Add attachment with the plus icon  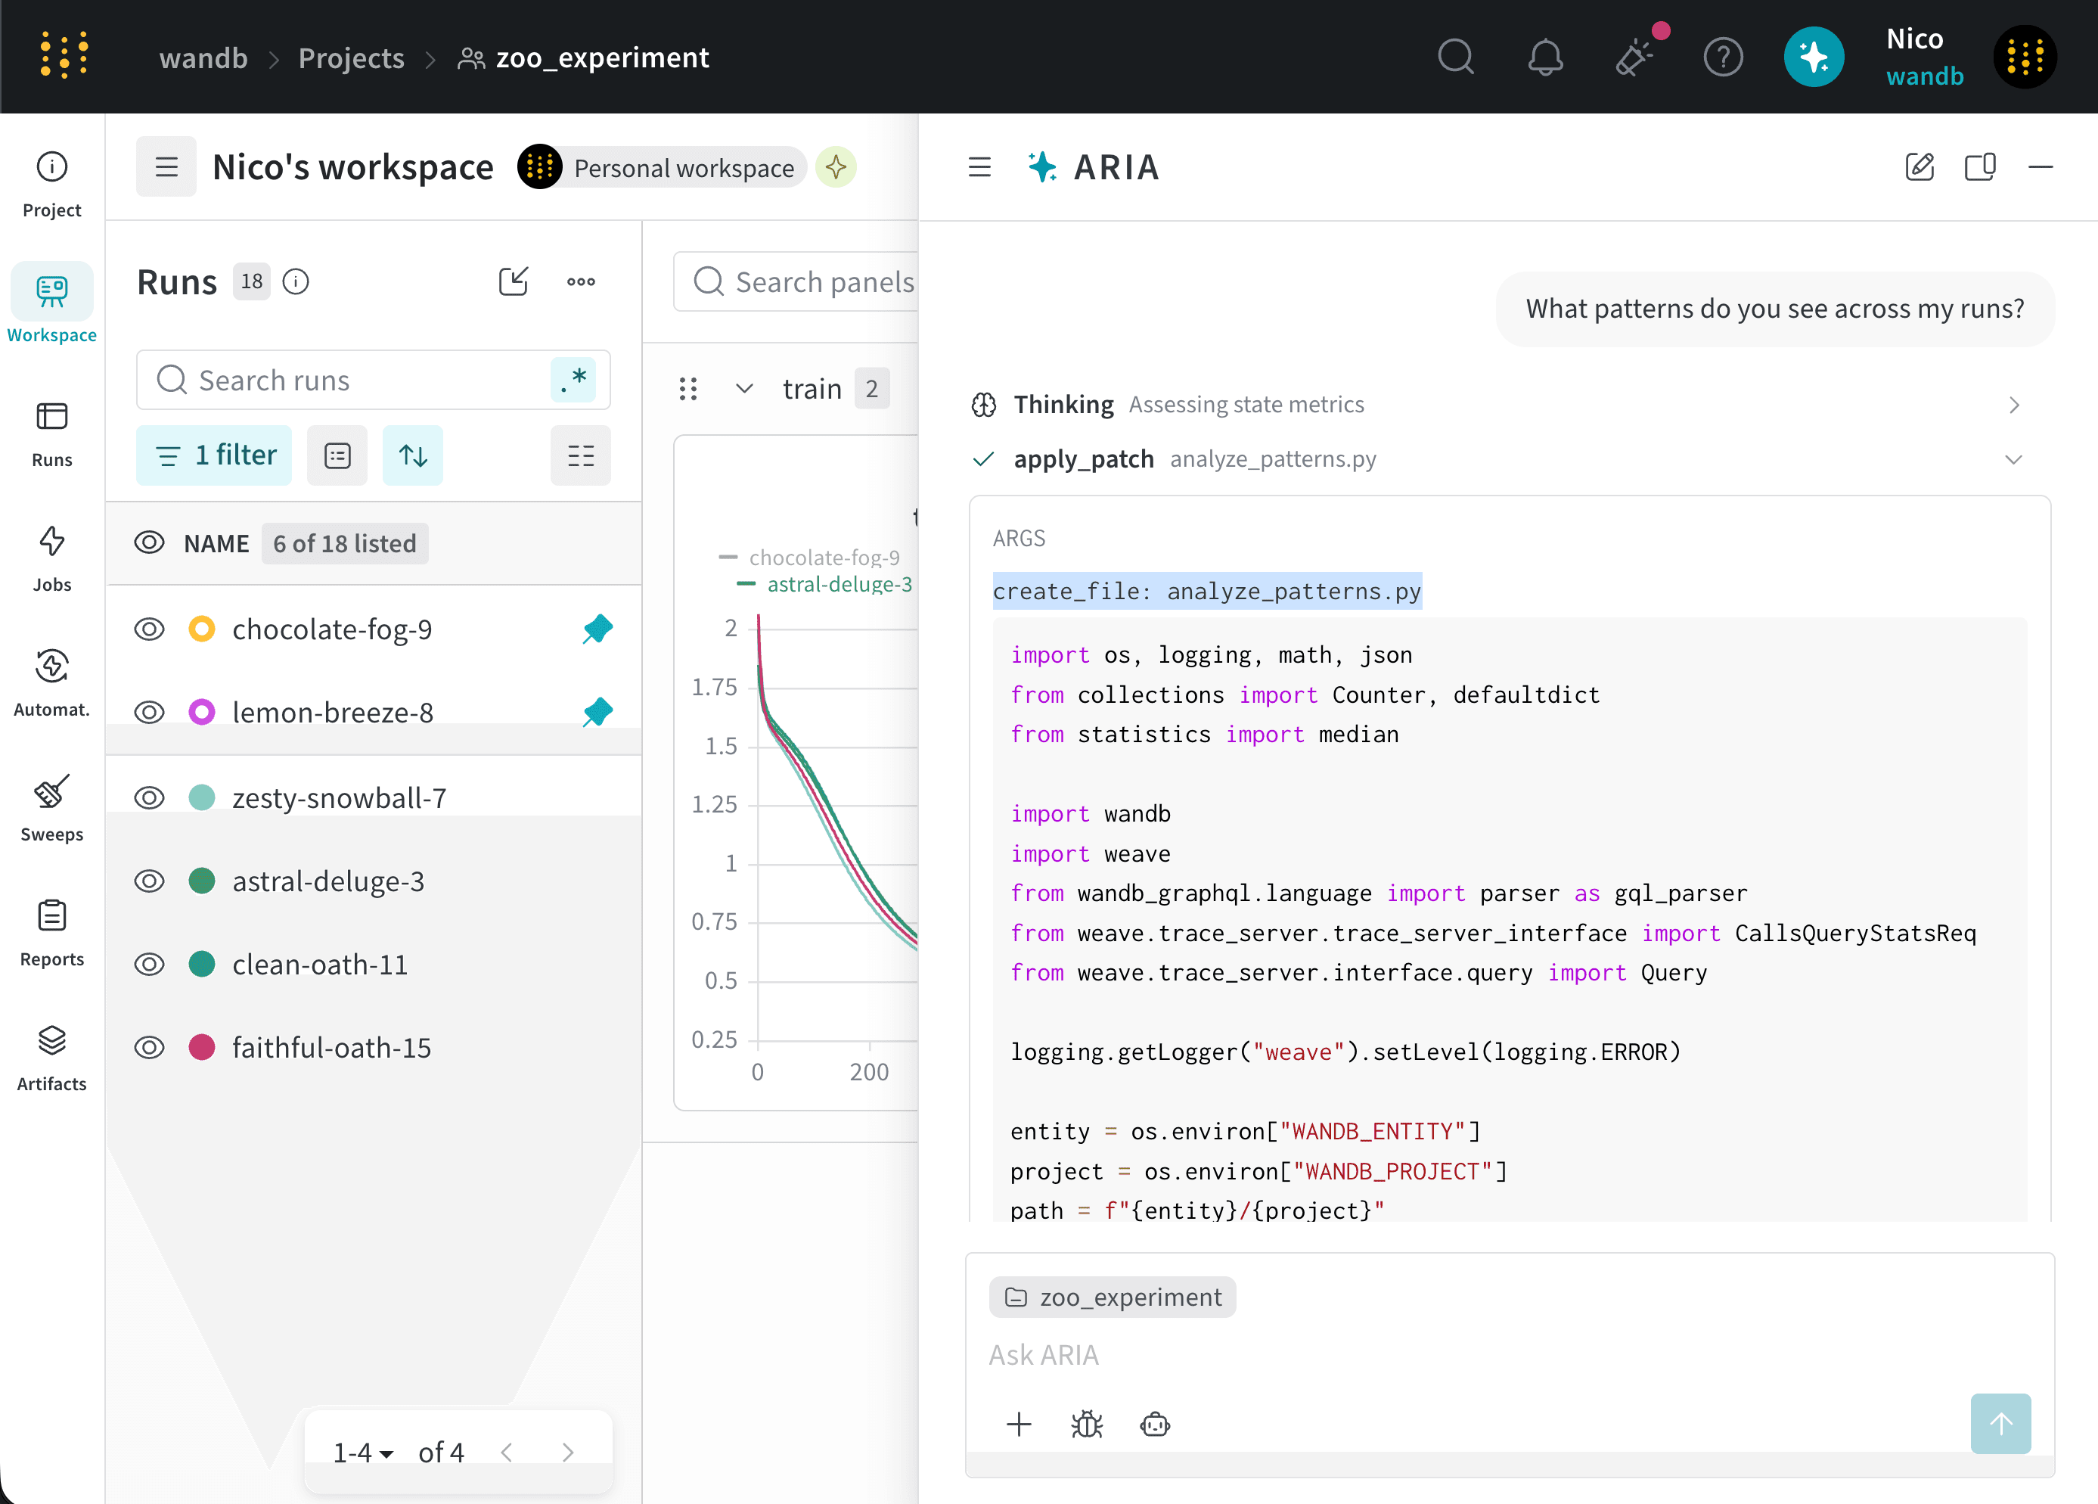(x=1019, y=1424)
